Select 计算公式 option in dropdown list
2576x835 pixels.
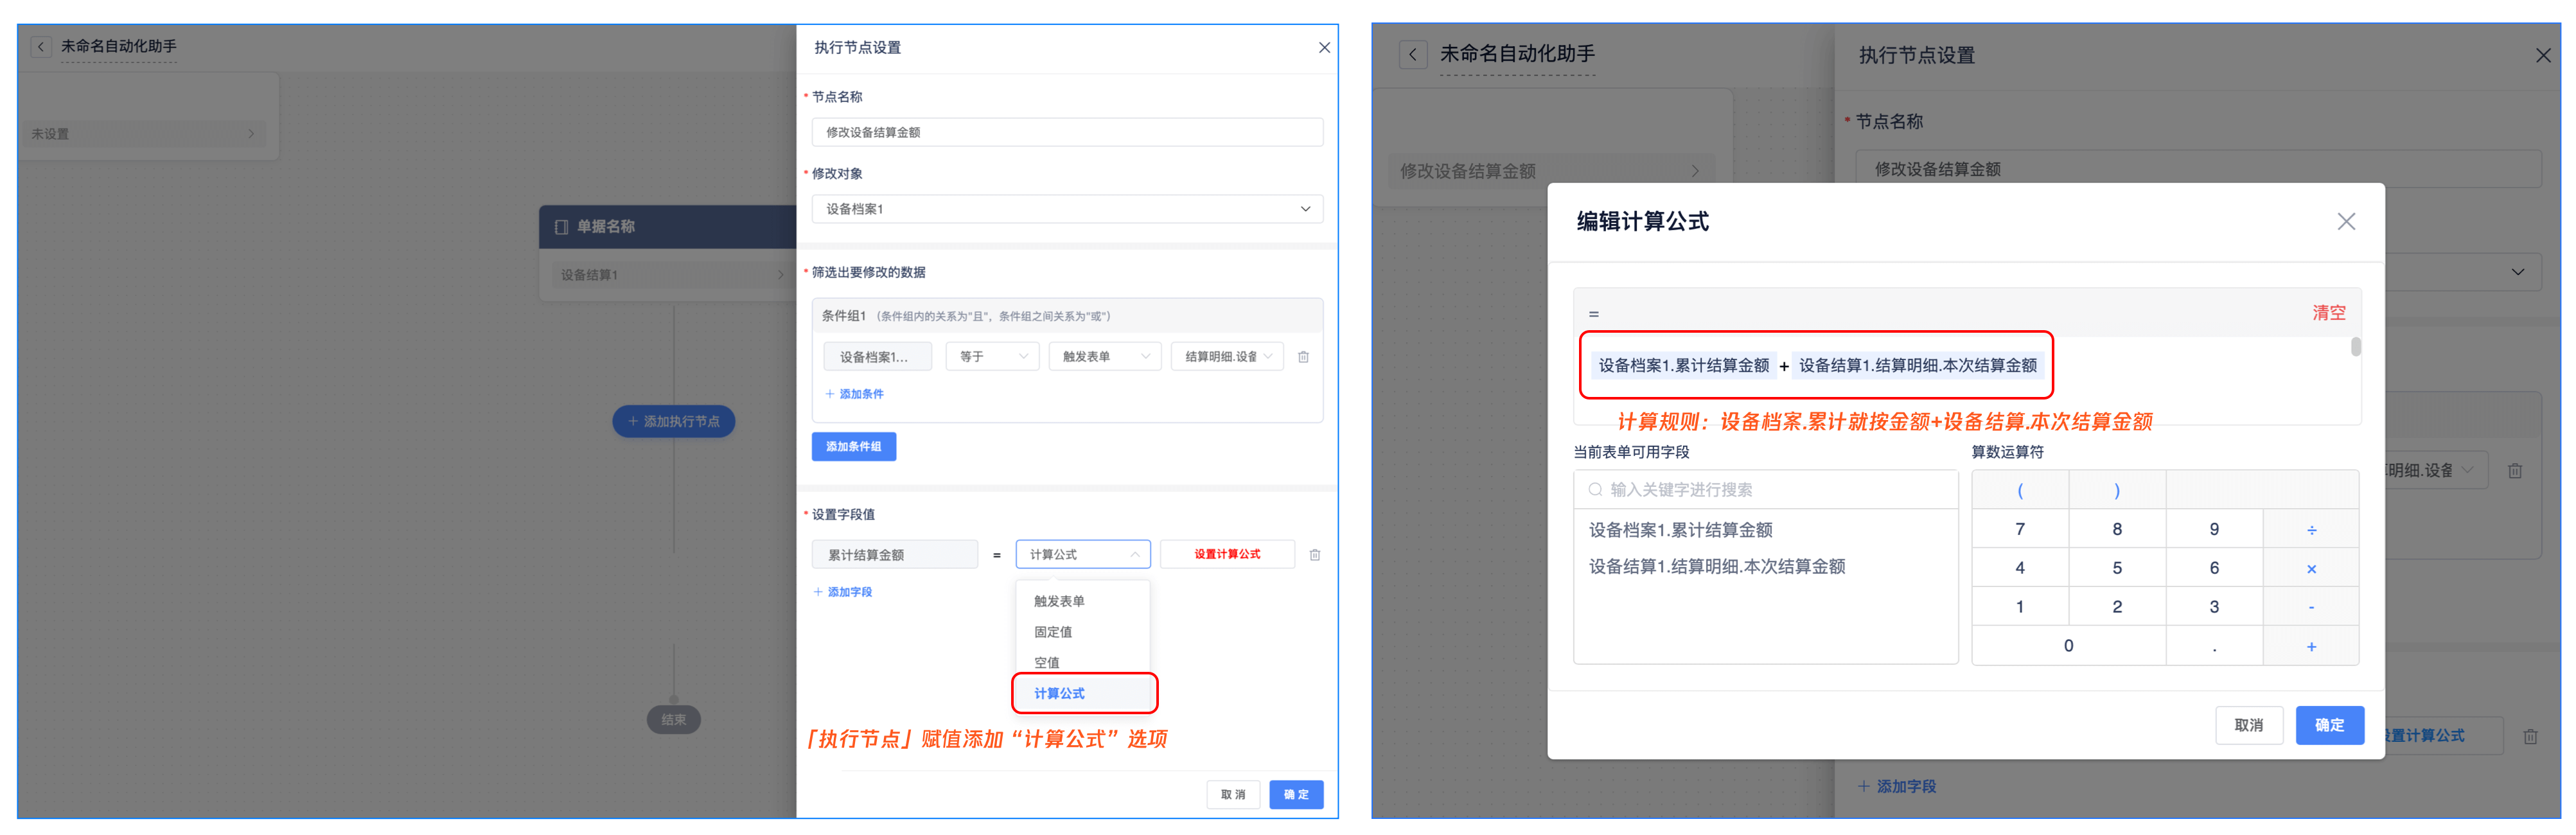(1059, 694)
